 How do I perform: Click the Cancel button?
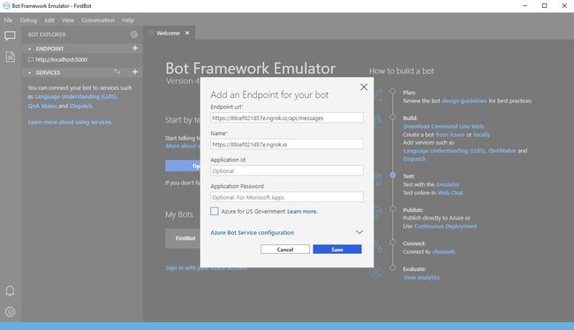tap(285, 249)
